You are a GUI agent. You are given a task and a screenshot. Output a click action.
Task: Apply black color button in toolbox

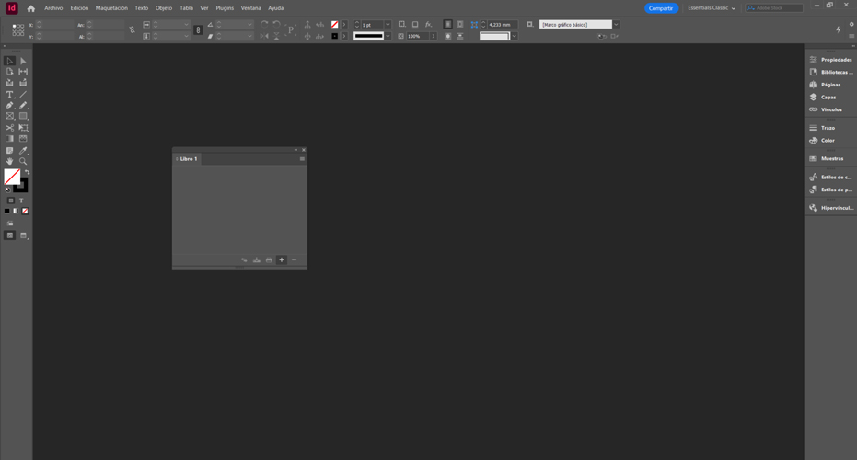[7, 211]
